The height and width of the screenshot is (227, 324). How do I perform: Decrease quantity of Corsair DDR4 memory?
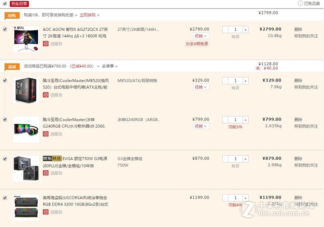click(225, 198)
